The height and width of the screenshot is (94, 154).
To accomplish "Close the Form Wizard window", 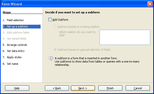I will coord(150,4).
